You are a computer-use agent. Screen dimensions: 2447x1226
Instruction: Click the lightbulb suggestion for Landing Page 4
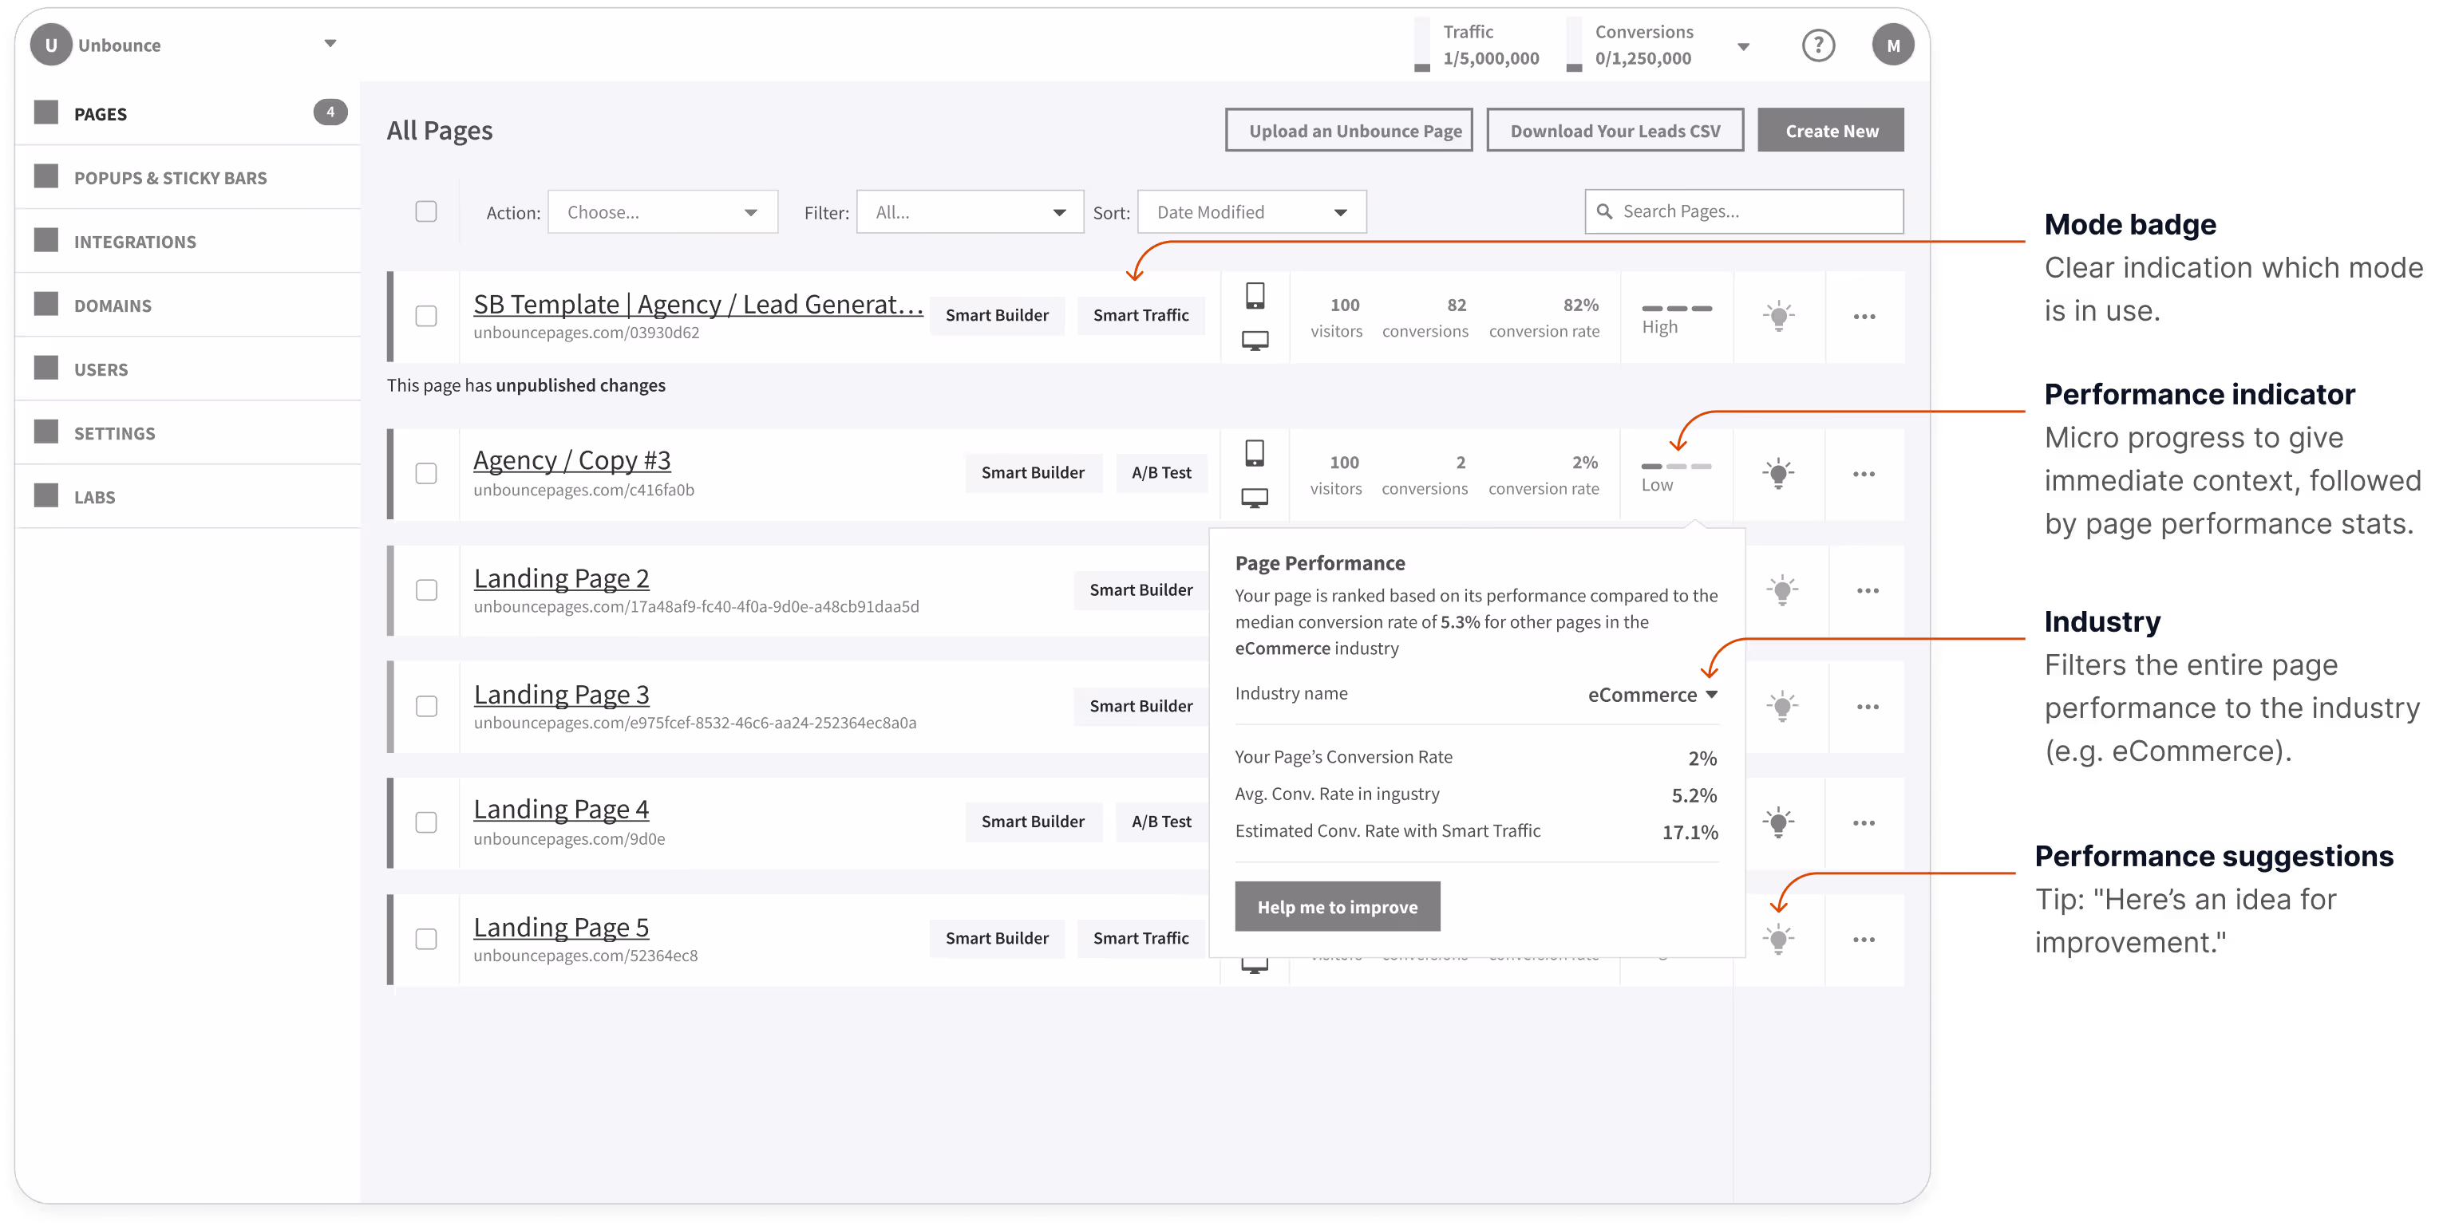[1778, 822]
